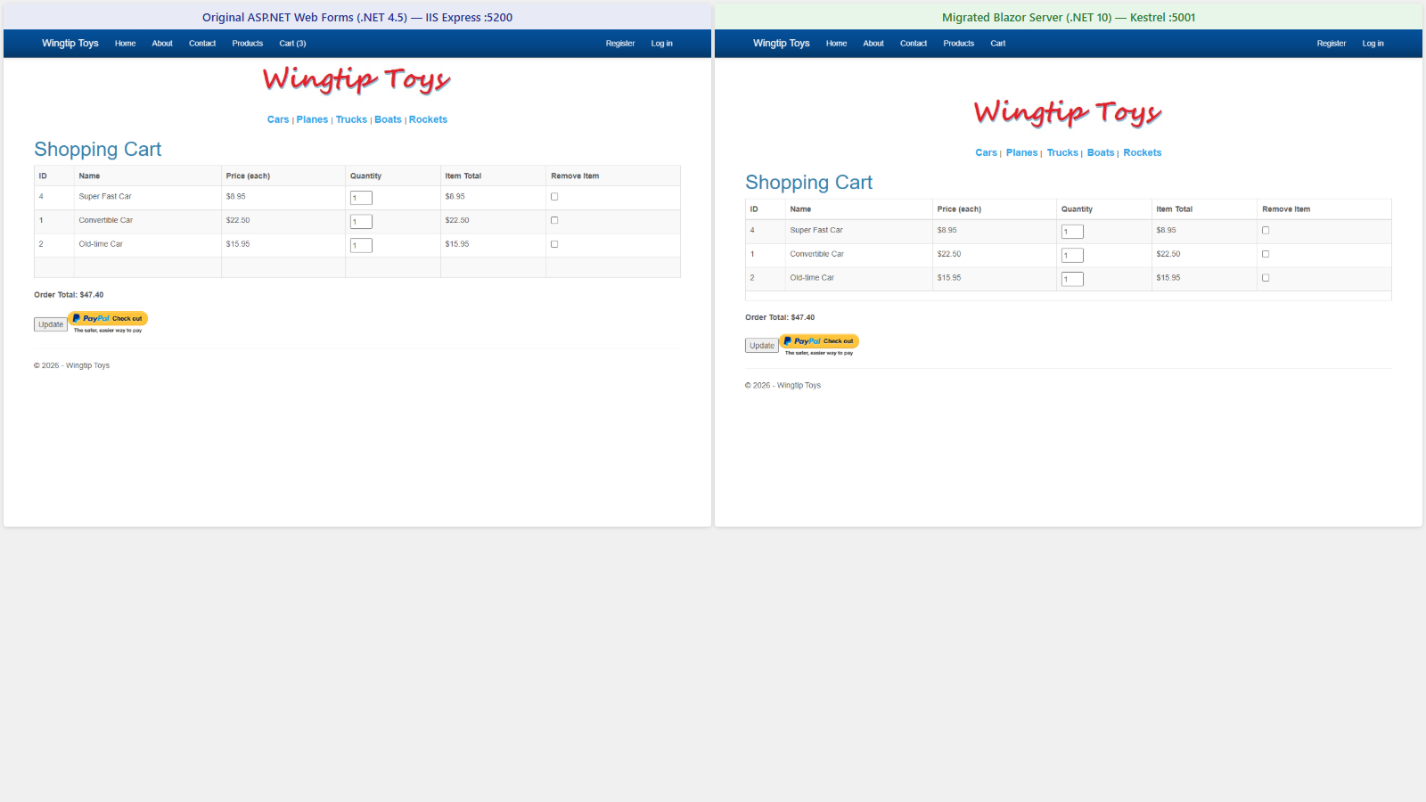The height and width of the screenshot is (802, 1426).
Task: Select Contact in Blazor site navbar
Action: tap(914, 43)
